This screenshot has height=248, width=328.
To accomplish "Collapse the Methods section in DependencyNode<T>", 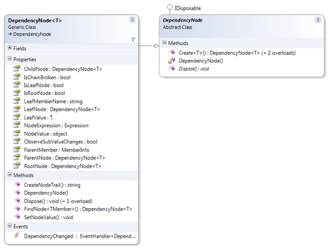I will (10, 175).
